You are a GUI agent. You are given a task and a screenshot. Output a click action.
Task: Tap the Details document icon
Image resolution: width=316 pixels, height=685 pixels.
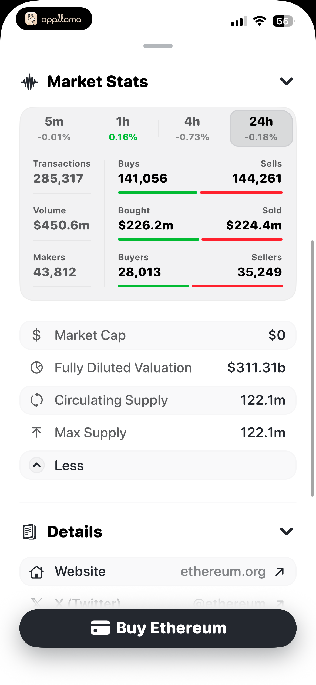pyautogui.click(x=29, y=532)
